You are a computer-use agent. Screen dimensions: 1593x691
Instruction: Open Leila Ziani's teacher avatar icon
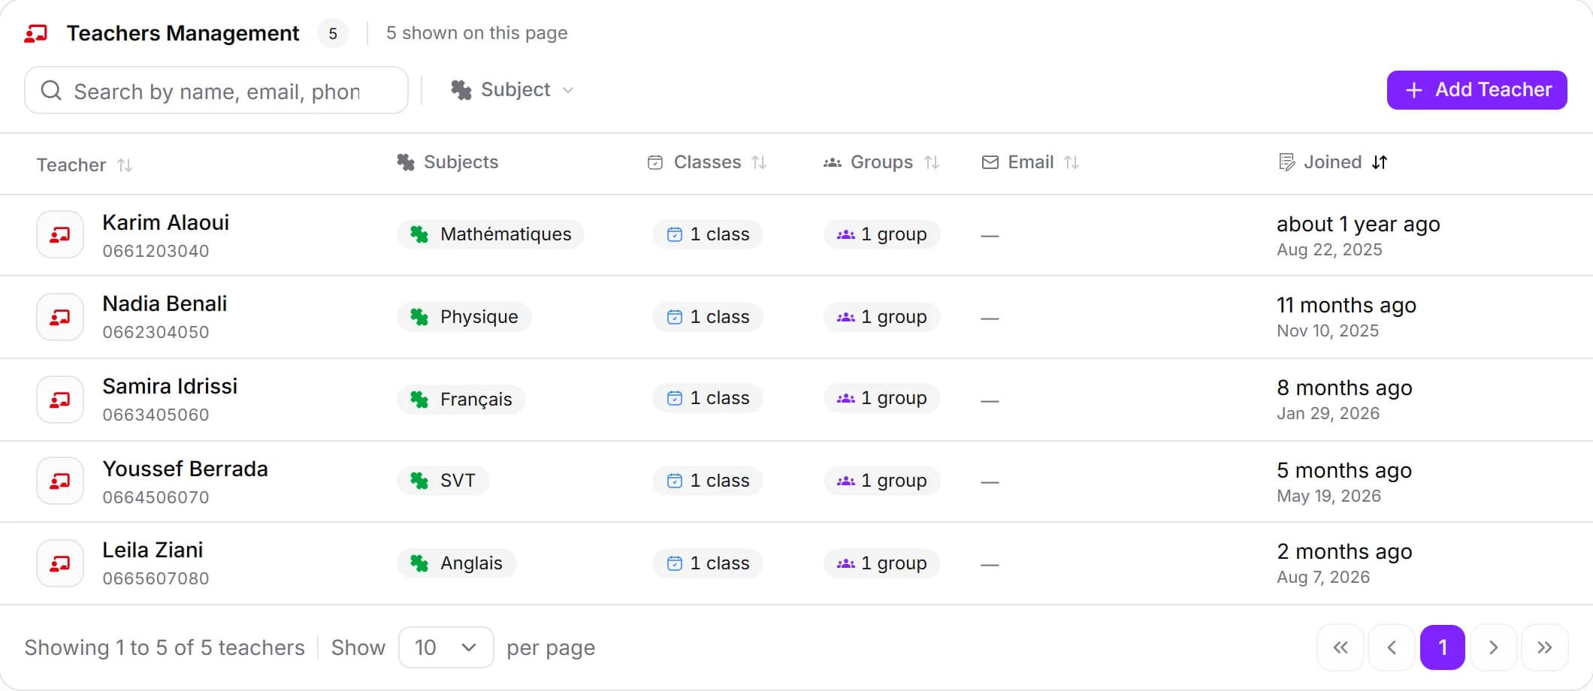click(x=60, y=563)
